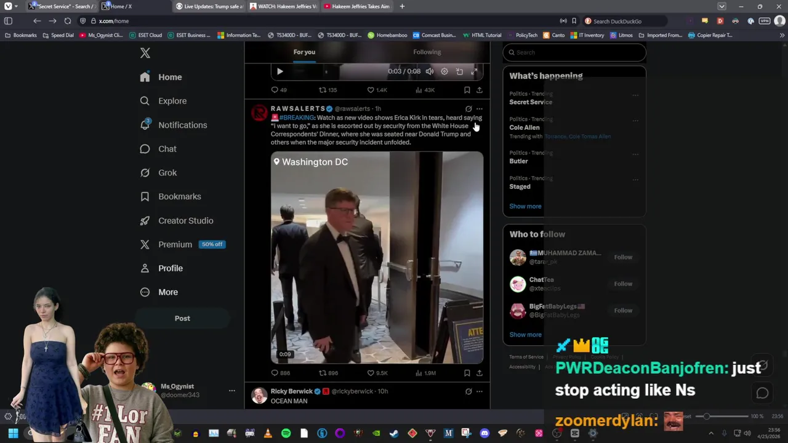Open account menu for Ms_Ogynist
This screenshot has width=788, height=443.
(x=232, y=391)
